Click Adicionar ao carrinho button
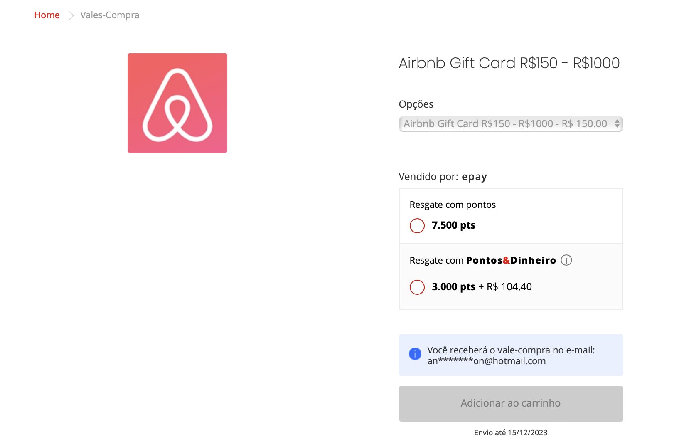Screen dimensions: 679x444 point(511,404)
